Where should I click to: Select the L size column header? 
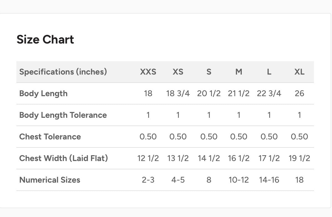coord(269,72)
